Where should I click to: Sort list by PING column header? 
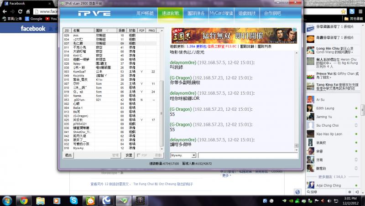pyautogui.click(x=152, y=31)
